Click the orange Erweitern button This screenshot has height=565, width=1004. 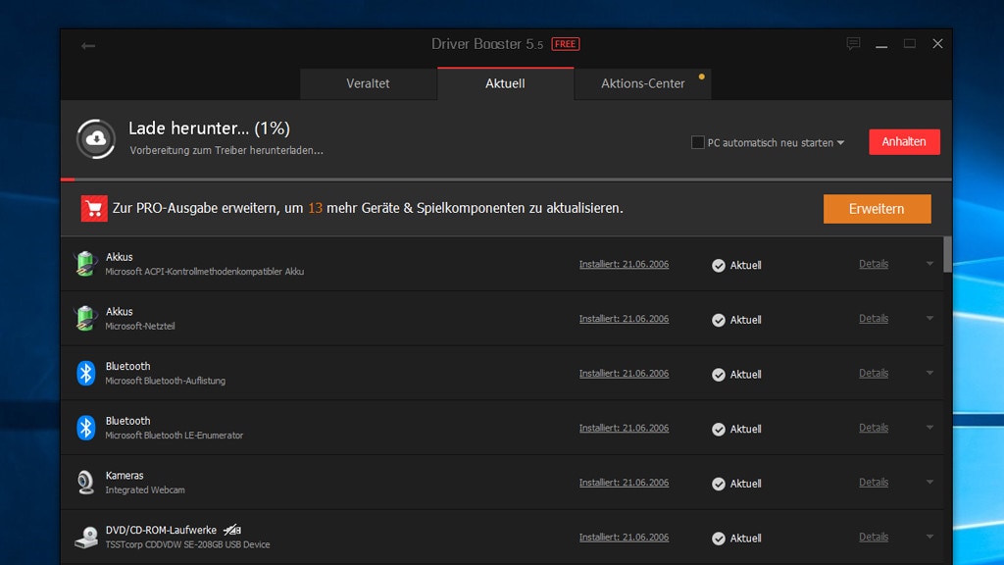coord(878,208)
